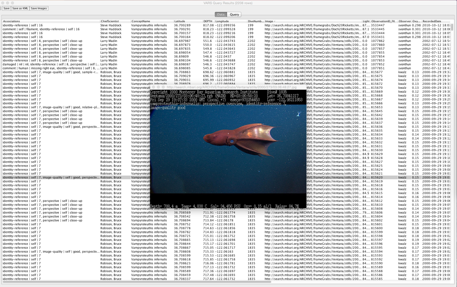The image size is (457, 287).
Task: Click the Save as KML button
Action: click(19, 8)
